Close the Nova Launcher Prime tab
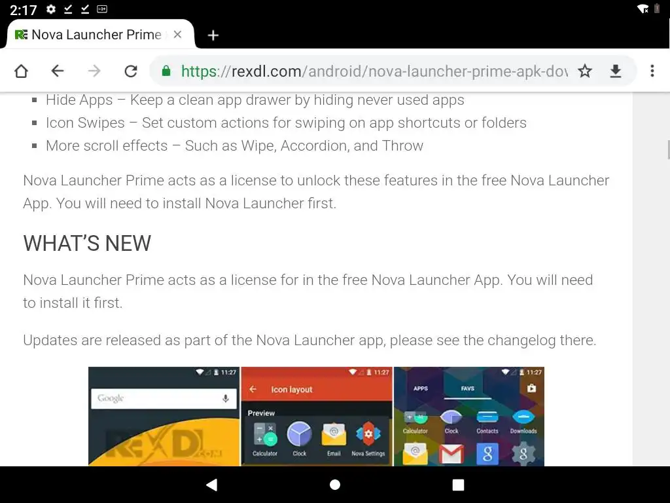The image size is (670, 503). 178,35
